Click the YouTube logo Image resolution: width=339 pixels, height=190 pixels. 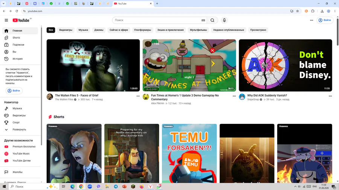[x=21, y=20]
